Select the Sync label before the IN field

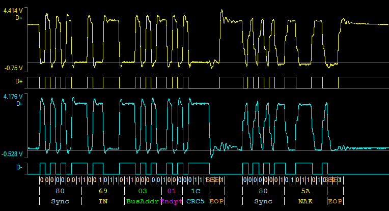[x=60, y=201]
